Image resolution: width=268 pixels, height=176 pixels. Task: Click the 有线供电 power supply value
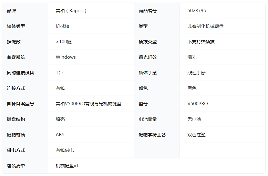click(x=65, y=150)
